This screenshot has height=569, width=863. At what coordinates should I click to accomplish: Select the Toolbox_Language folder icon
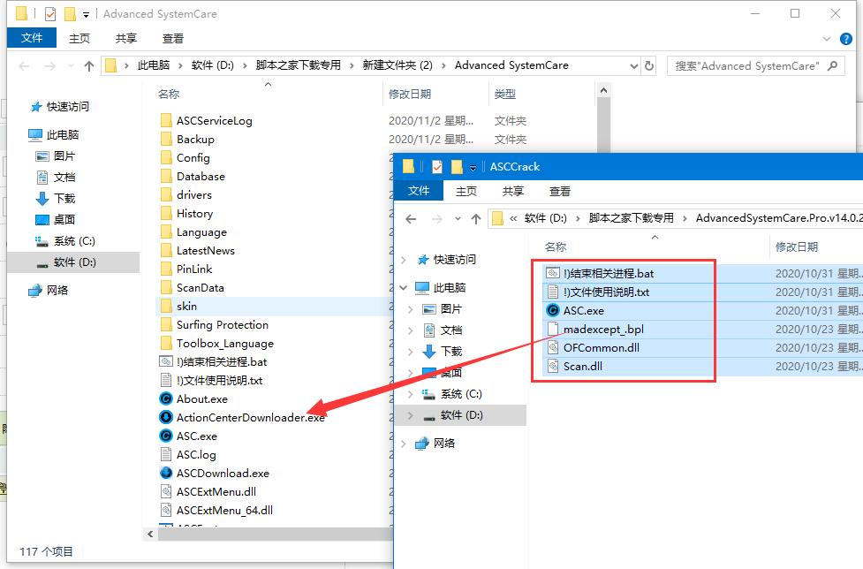point(166,344)
